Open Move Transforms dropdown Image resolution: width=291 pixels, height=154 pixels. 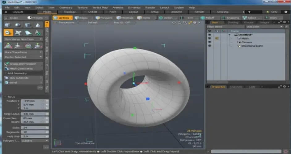[x=23, y=52]
